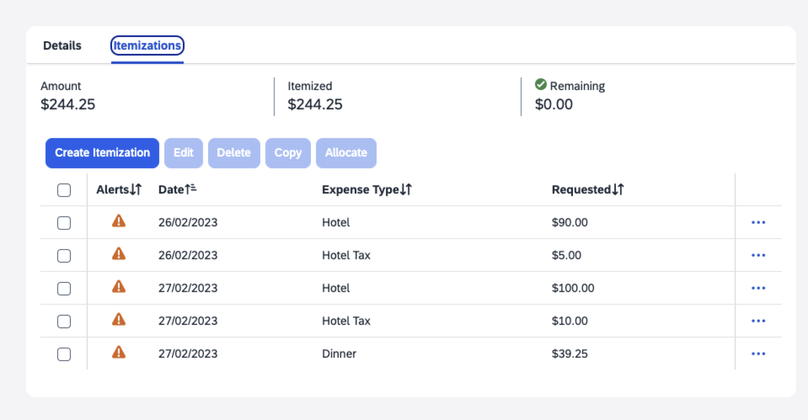
Task: Click the Edit button
Action: coord(184,153)
